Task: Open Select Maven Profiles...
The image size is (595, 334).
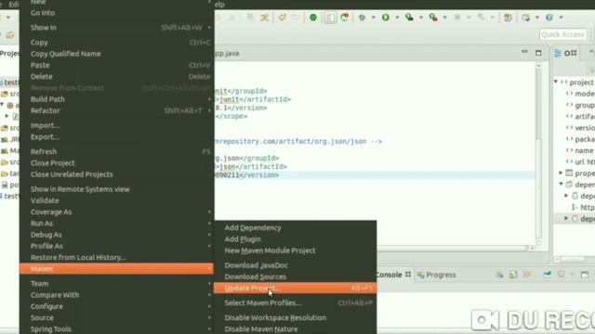Action: click(296, 303)
